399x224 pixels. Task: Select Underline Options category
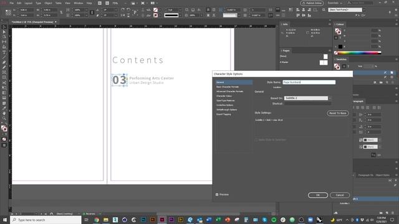pos(224,105)
